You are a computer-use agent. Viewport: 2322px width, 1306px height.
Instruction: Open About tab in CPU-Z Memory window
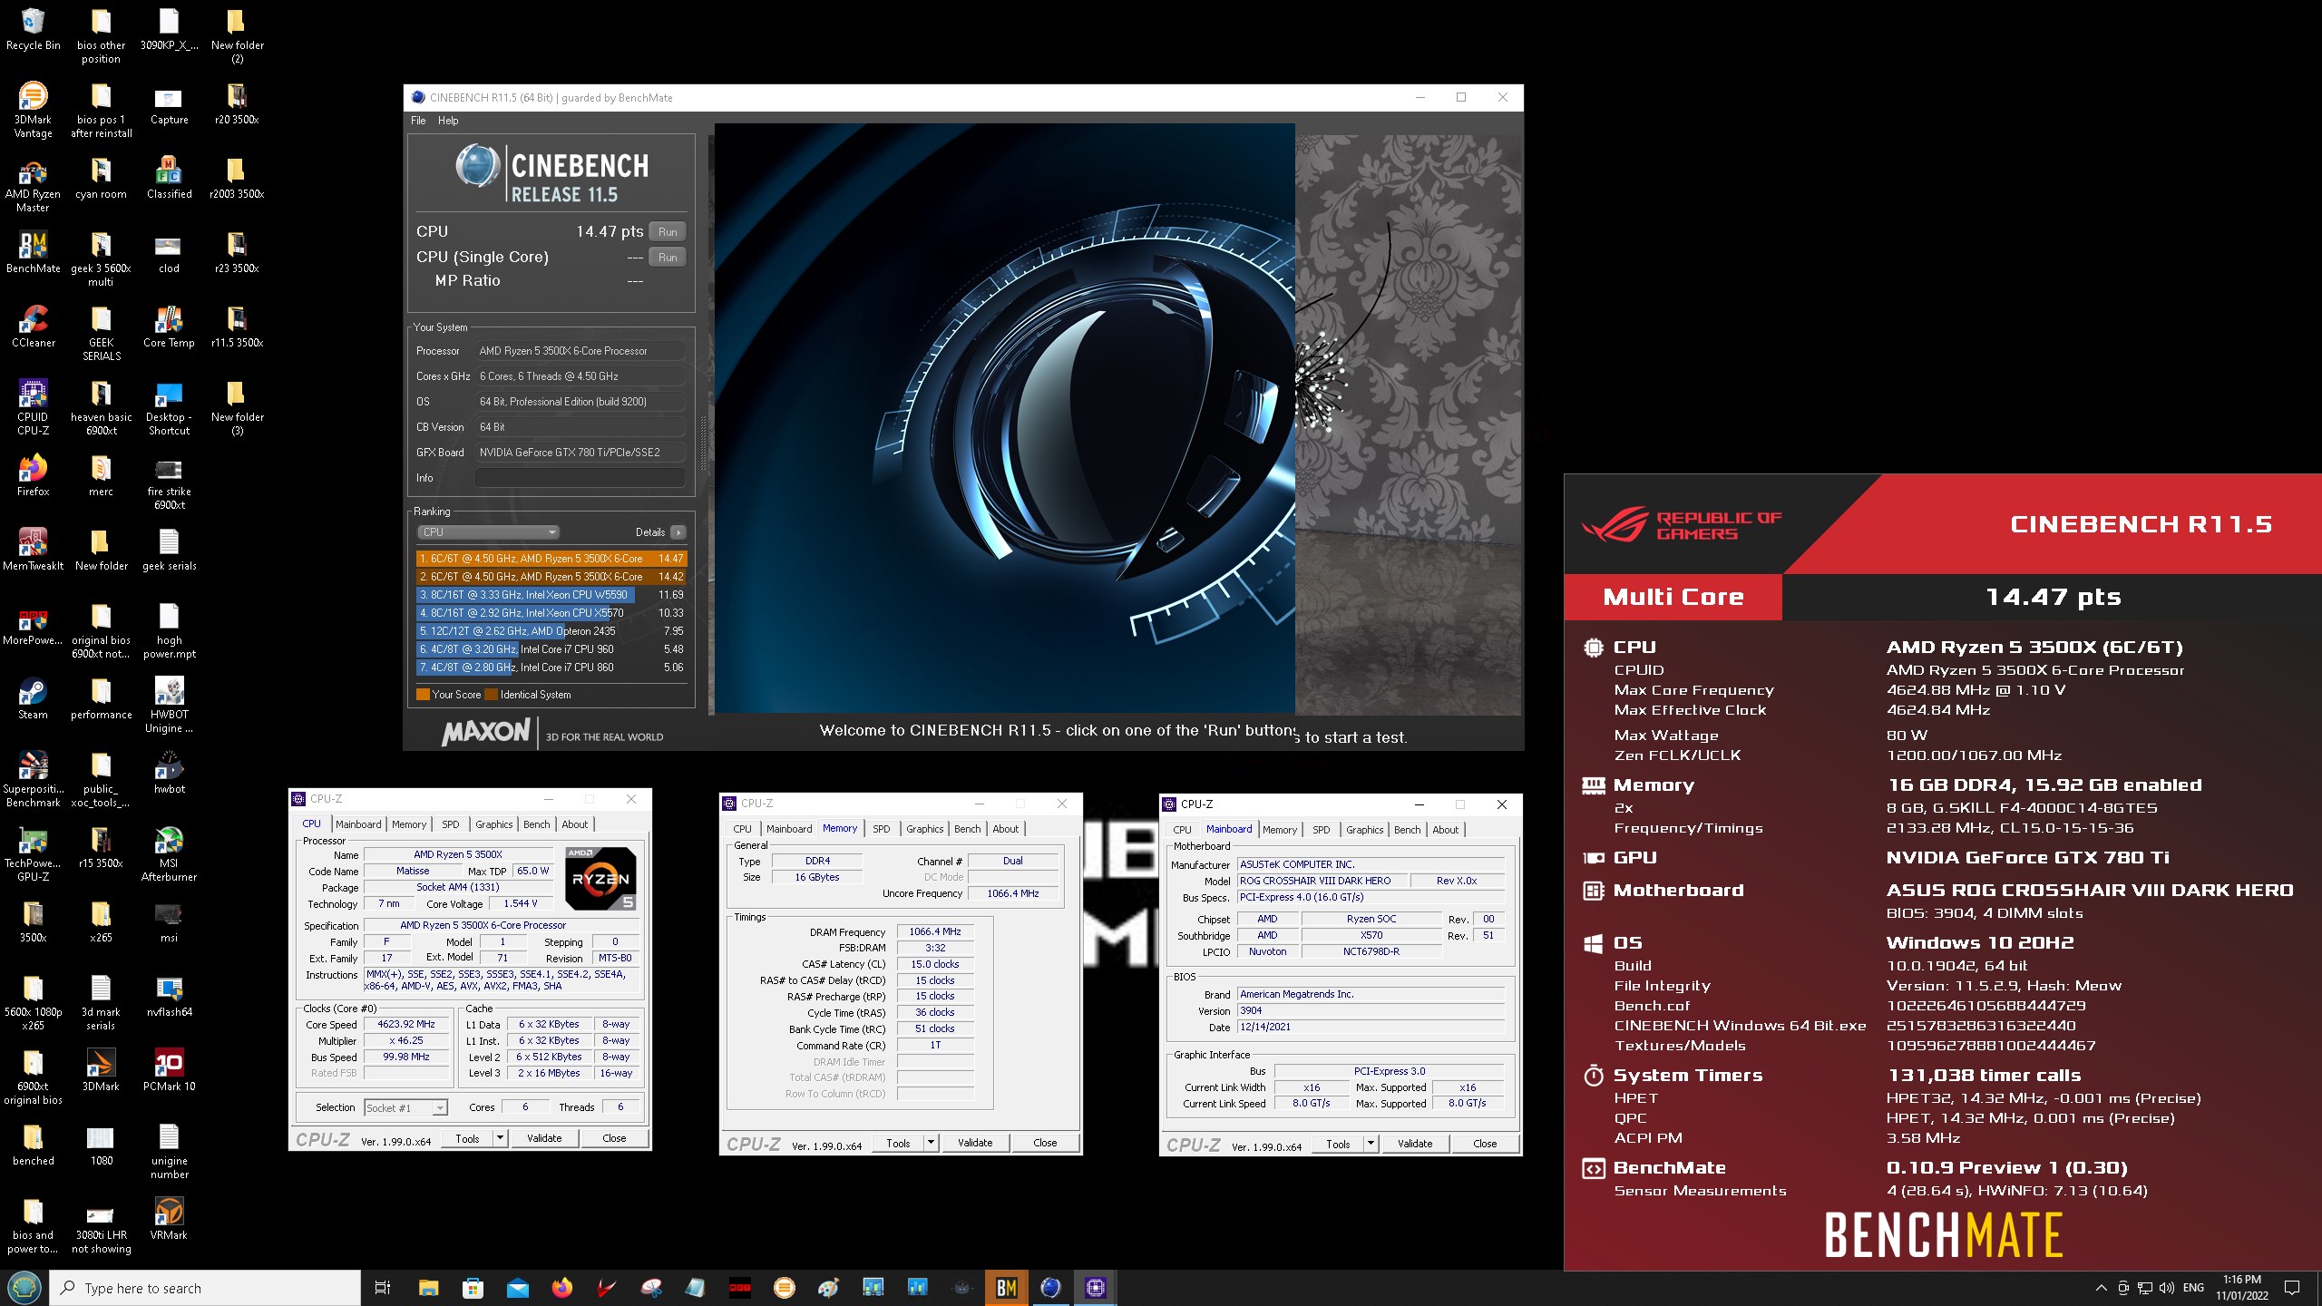pyautogui.click(x=1005, y=829)
